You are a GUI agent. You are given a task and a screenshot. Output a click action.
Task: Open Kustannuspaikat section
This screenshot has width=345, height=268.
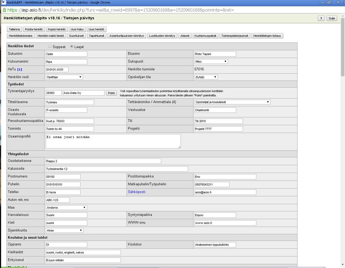(205, 36)
